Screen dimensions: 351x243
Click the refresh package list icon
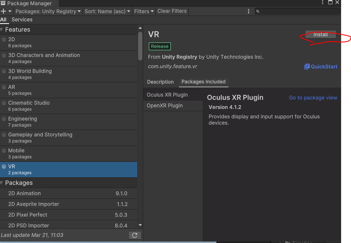point(135,235)
